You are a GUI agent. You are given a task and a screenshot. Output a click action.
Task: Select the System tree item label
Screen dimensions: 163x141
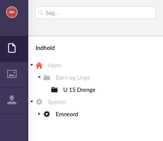click(x=57, y=102)
